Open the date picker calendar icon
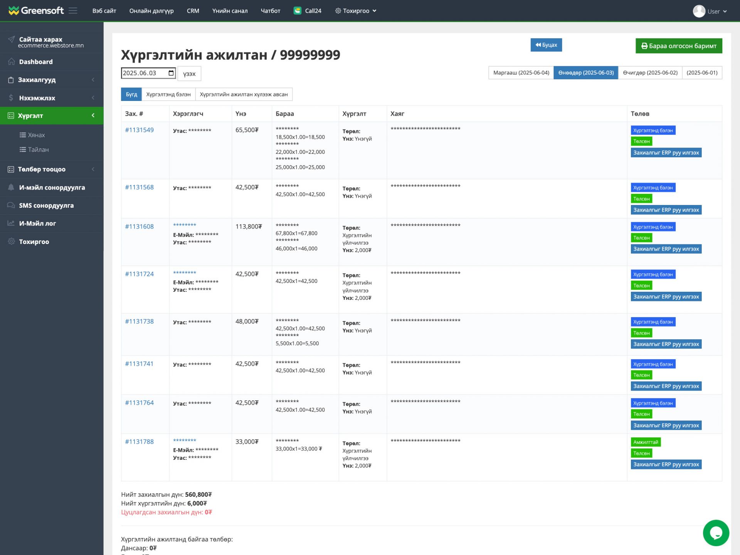This screenshot has height=555, width=740. pyautogui.click(x=171, y=73)
